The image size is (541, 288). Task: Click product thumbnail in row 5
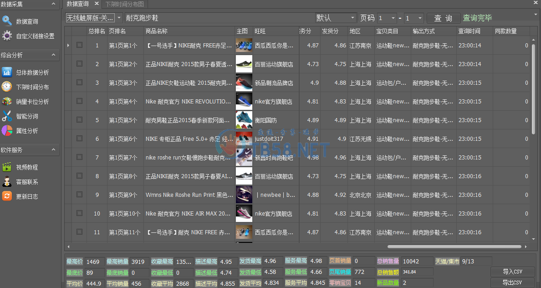tap(244, 120)
